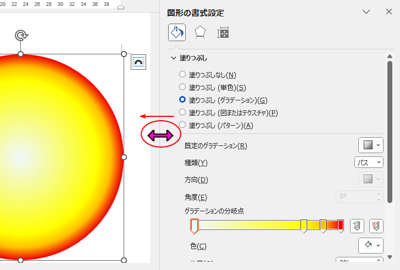400x270 pixels.
Task: Remove the selected gradient stop
Action: 376,226
